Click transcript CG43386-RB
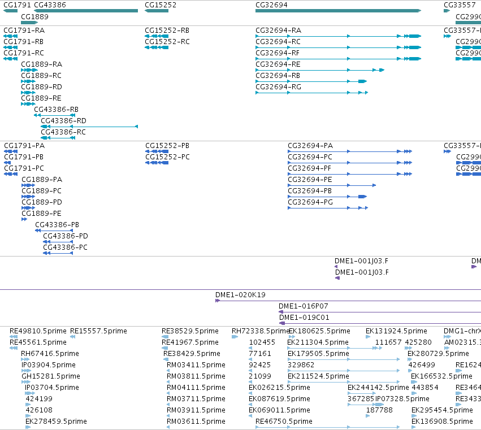The image size is (481, 430). point(55,115)
